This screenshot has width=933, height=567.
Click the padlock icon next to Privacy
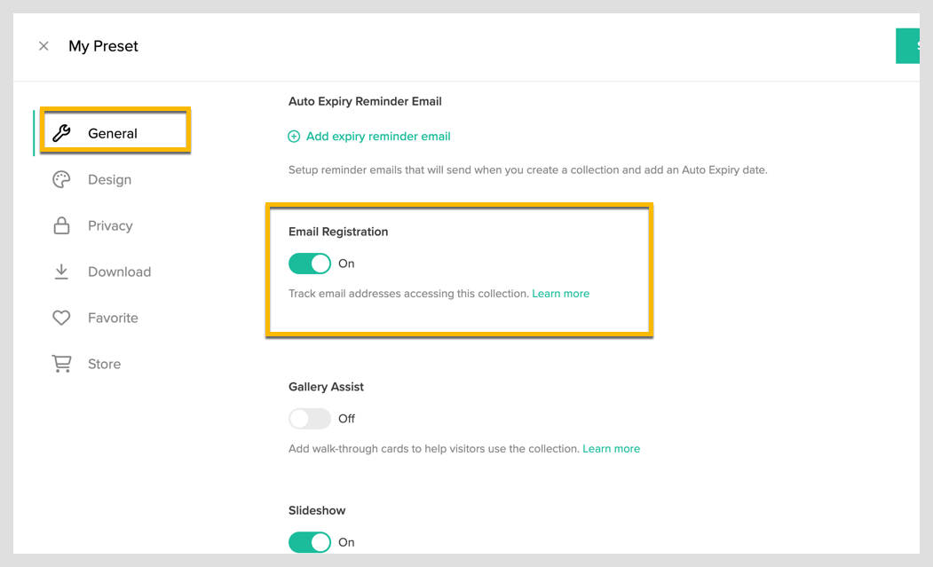pos(61,225)
